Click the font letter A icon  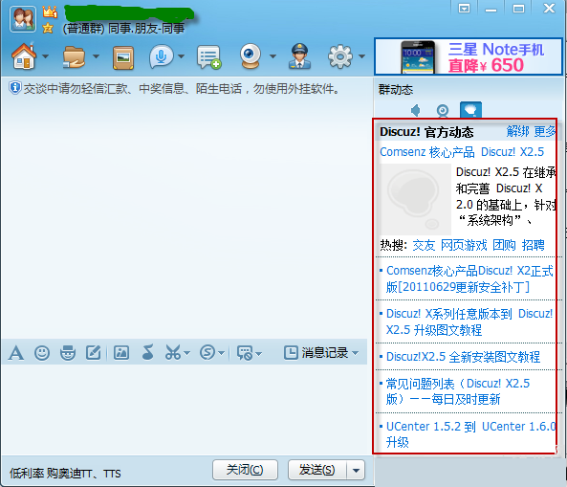point(16,352)
